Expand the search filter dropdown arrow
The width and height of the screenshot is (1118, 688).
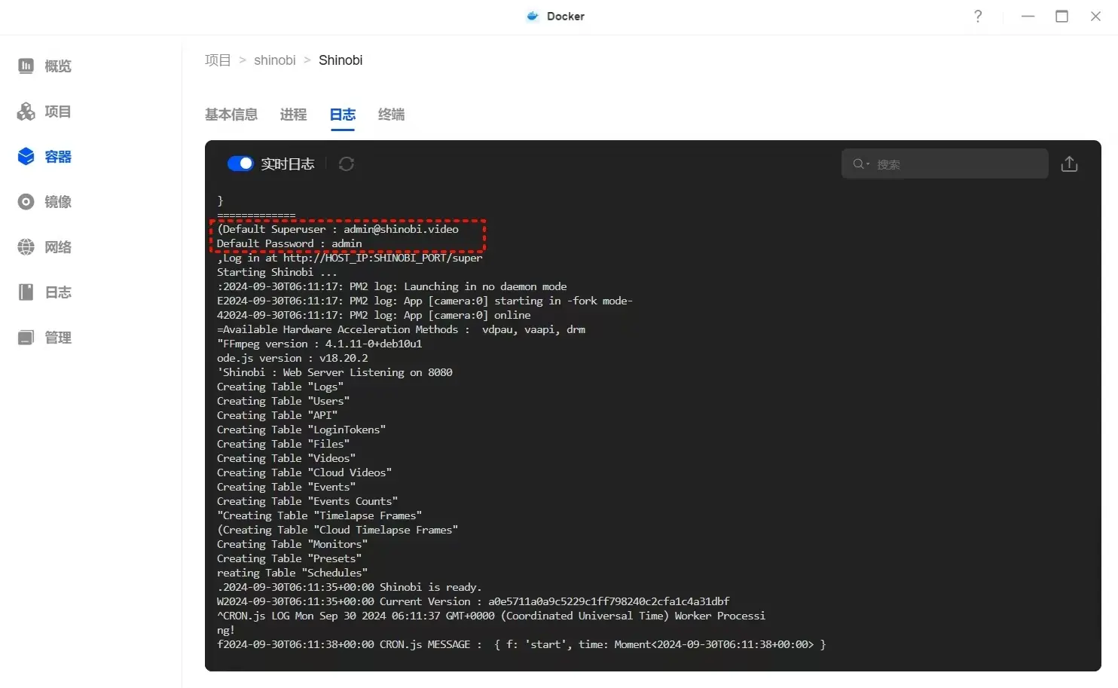point(868,164)
